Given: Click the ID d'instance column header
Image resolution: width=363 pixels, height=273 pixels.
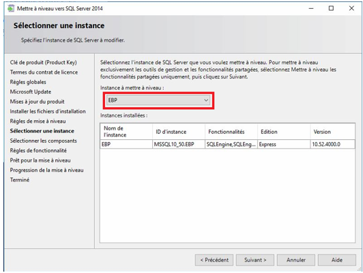Looking at the screenshot, I should tap(179, 132).
